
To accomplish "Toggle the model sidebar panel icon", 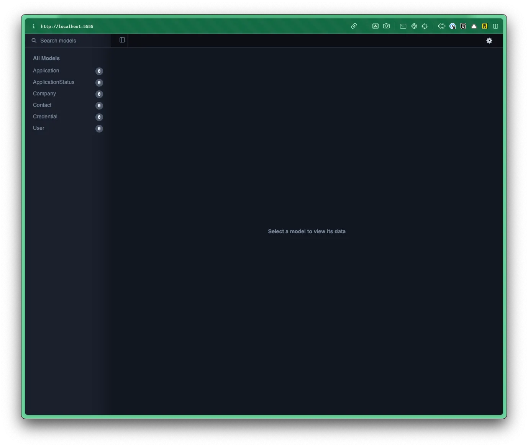I will point(122,40).
